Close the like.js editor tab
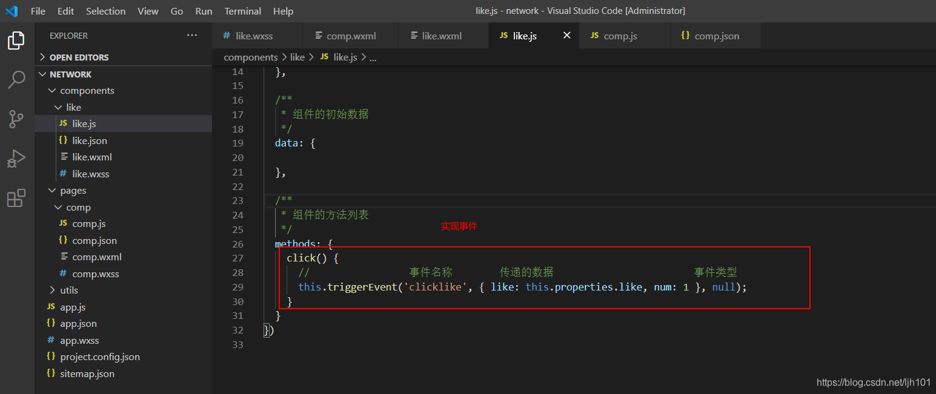Image resolution: width=936 pixels, height=394 pixels. (567, 36)
